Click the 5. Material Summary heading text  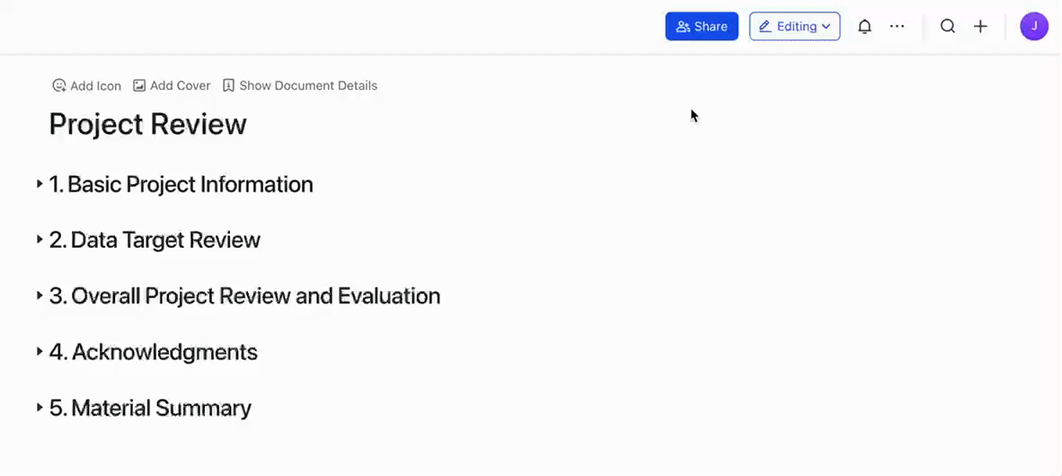coord(150,409)
